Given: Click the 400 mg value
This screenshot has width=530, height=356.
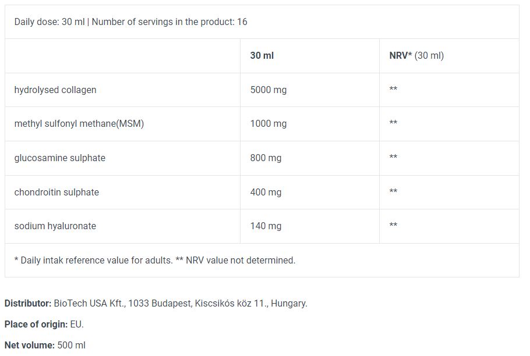Looking at the screenshot, I should pos(266,192).
